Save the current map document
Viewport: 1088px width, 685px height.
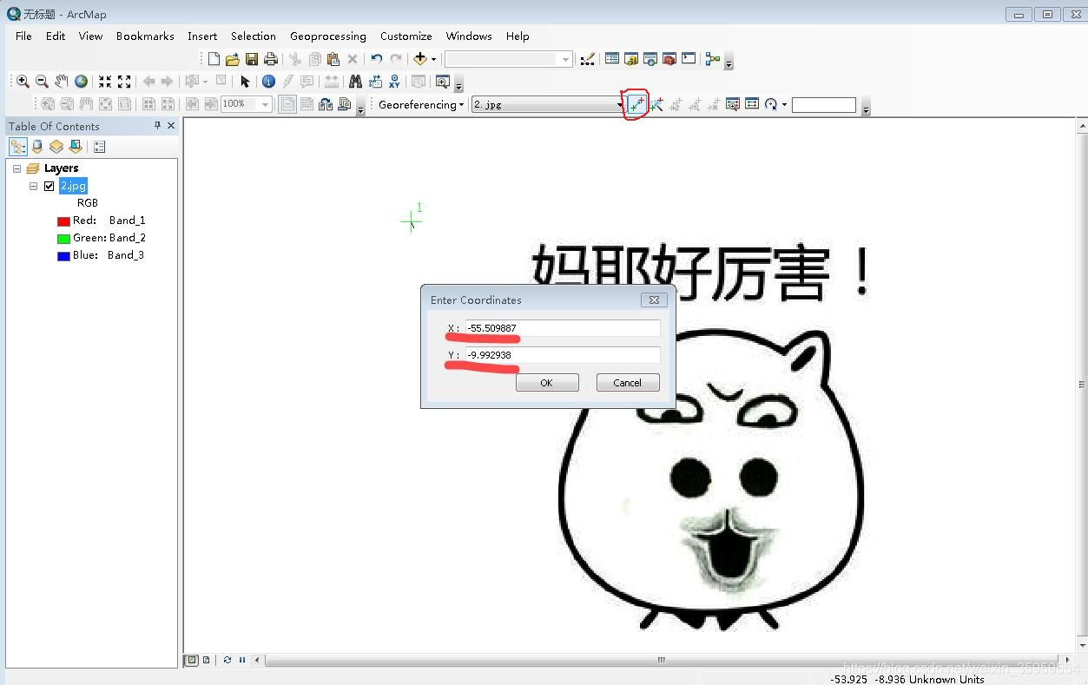click(252, 59)
